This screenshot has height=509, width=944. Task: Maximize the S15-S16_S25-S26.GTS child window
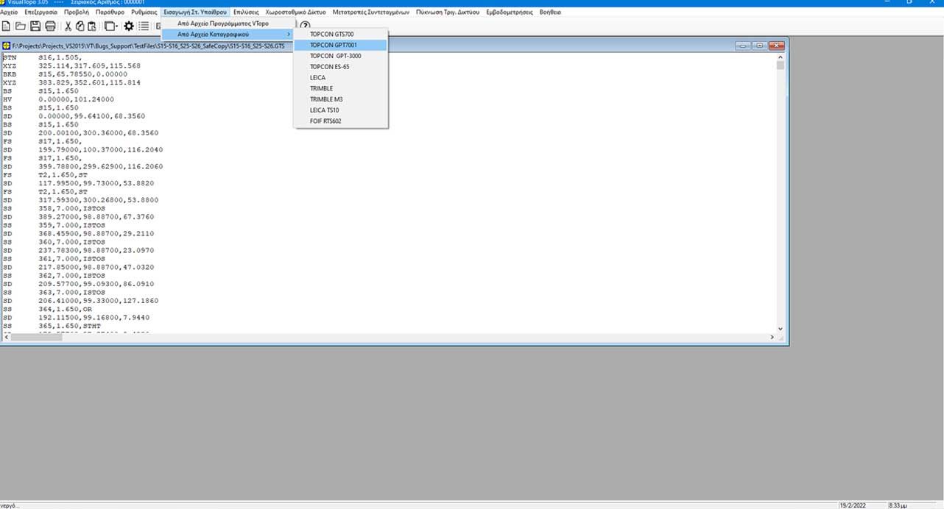click(x=760, y=46)
